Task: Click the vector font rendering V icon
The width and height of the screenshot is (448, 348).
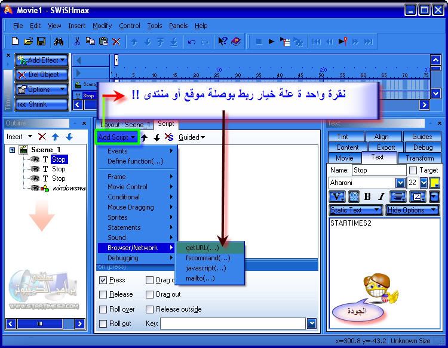Action: click(x=337, y=197)
